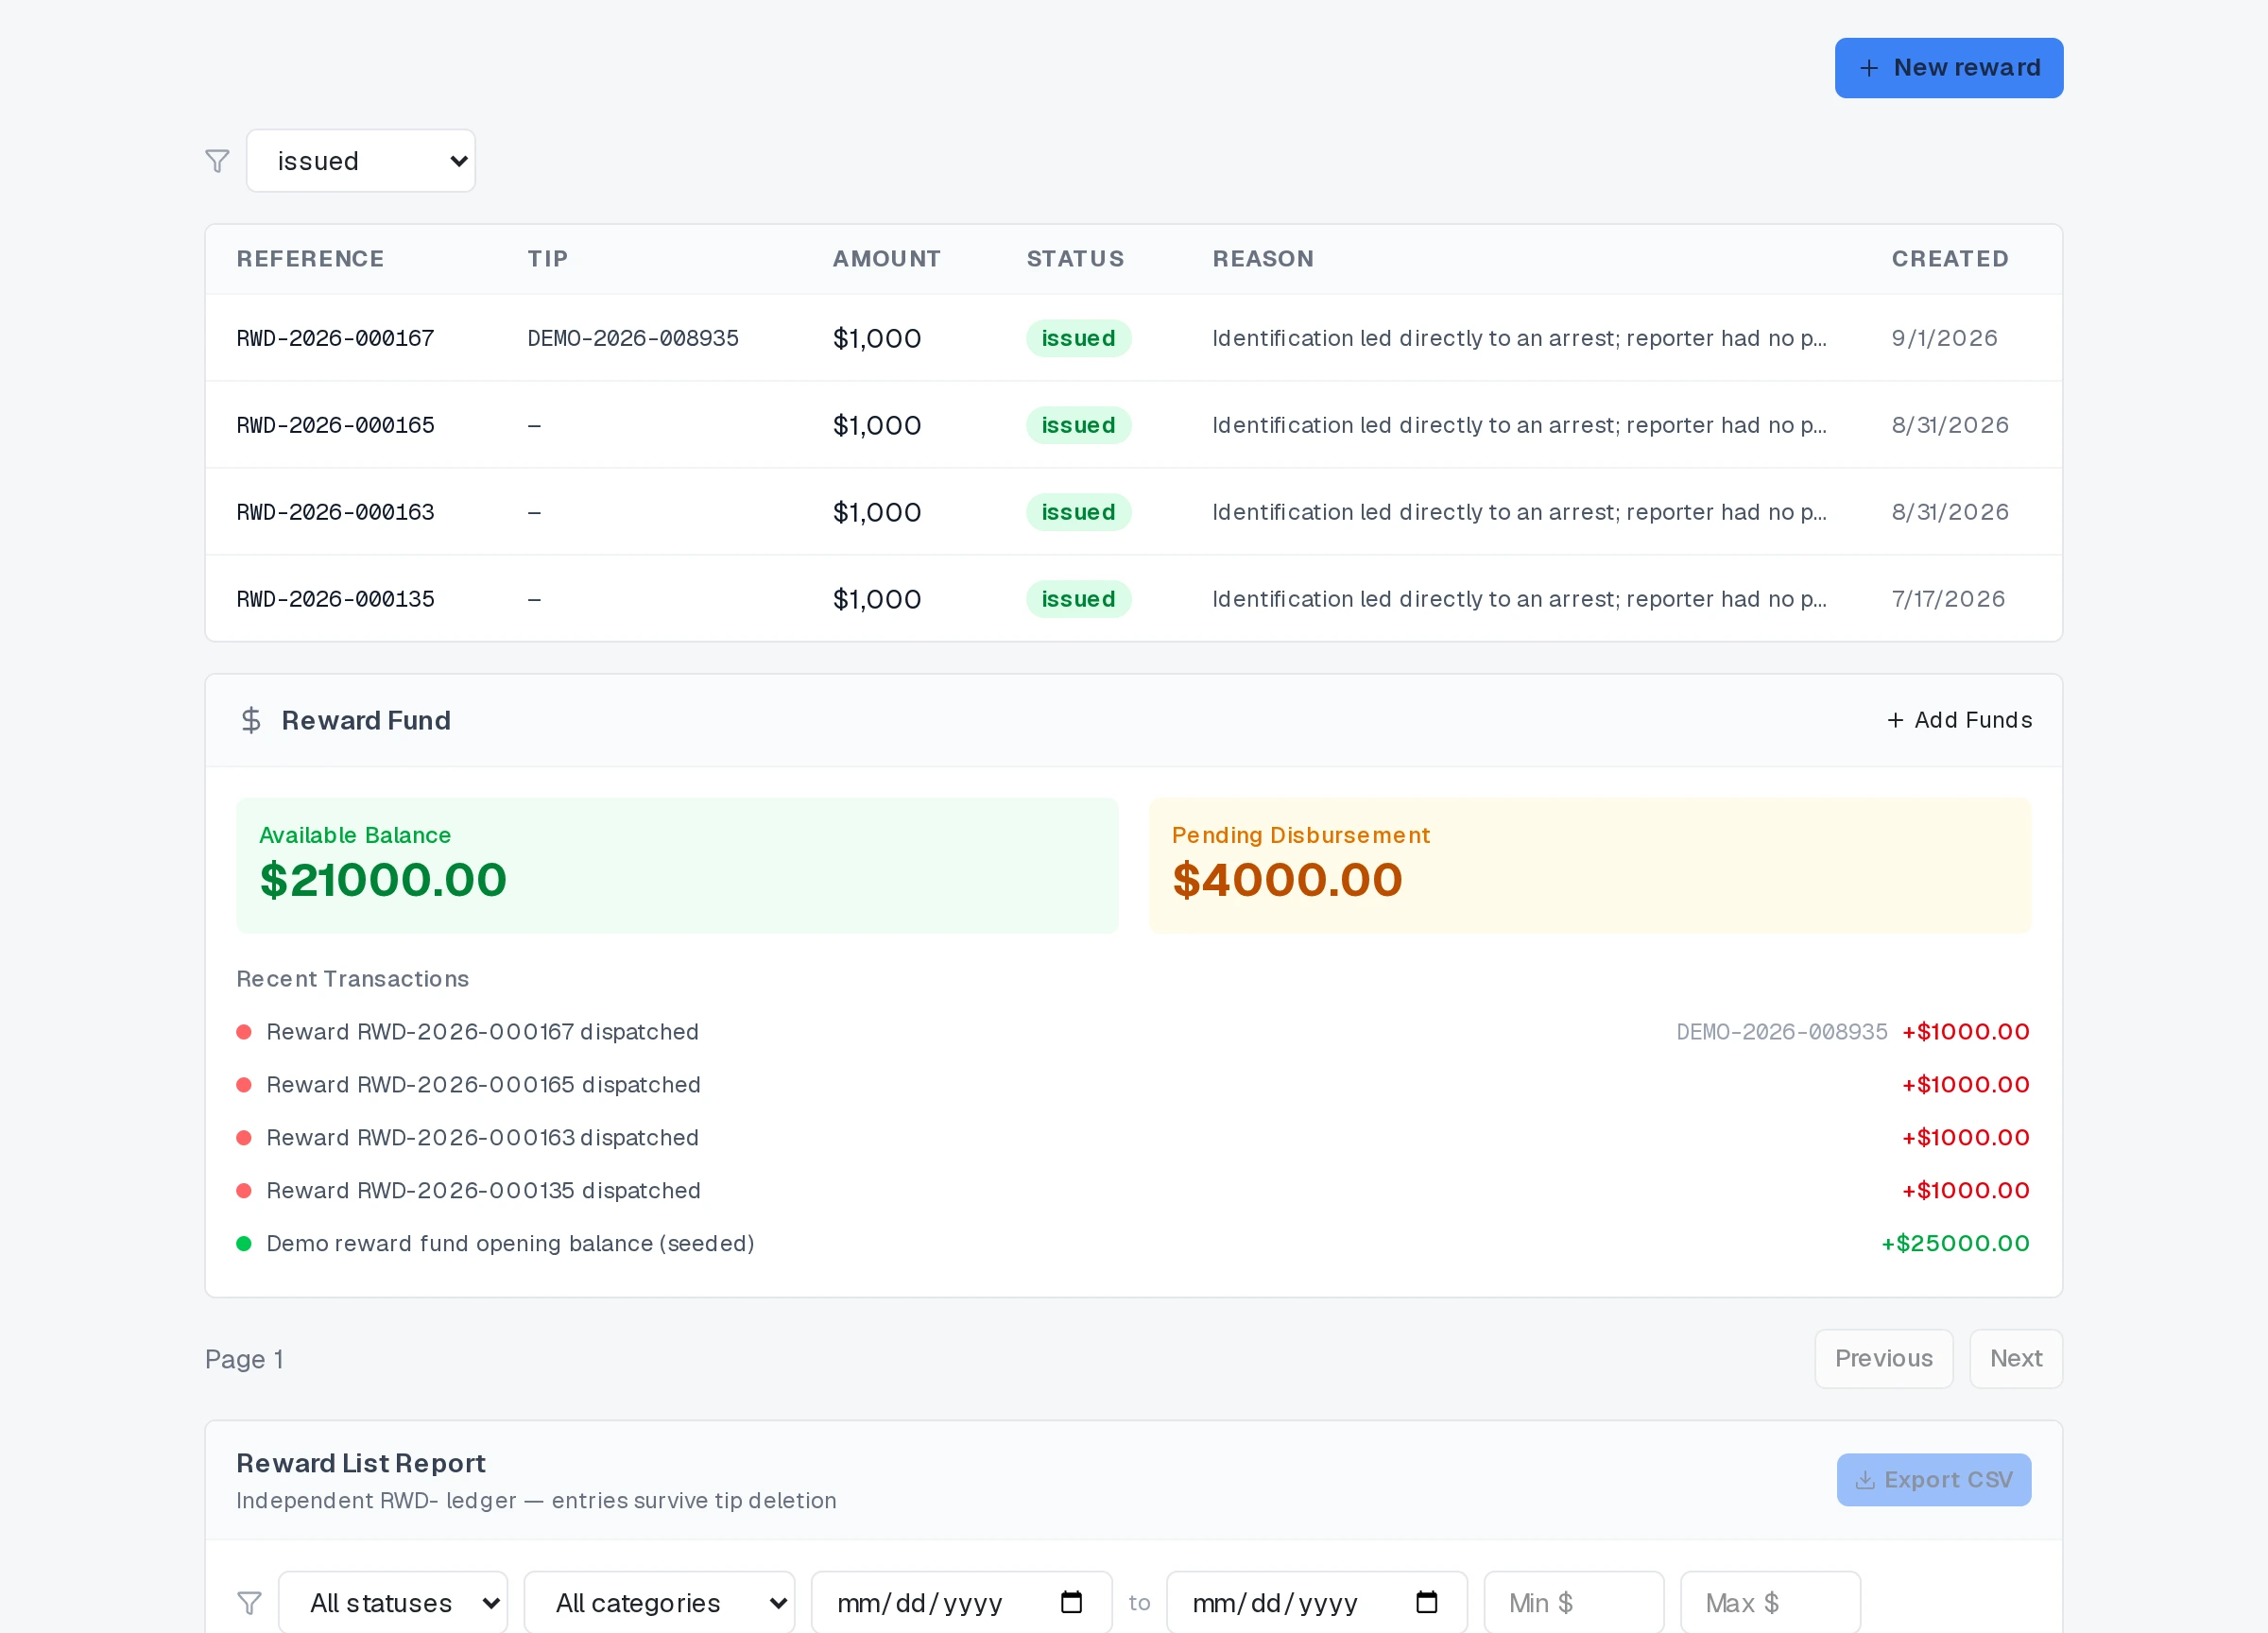Click the issued badge for RWD-2026-000165
2268x1633 pixels.
[x=1078, y=425]
